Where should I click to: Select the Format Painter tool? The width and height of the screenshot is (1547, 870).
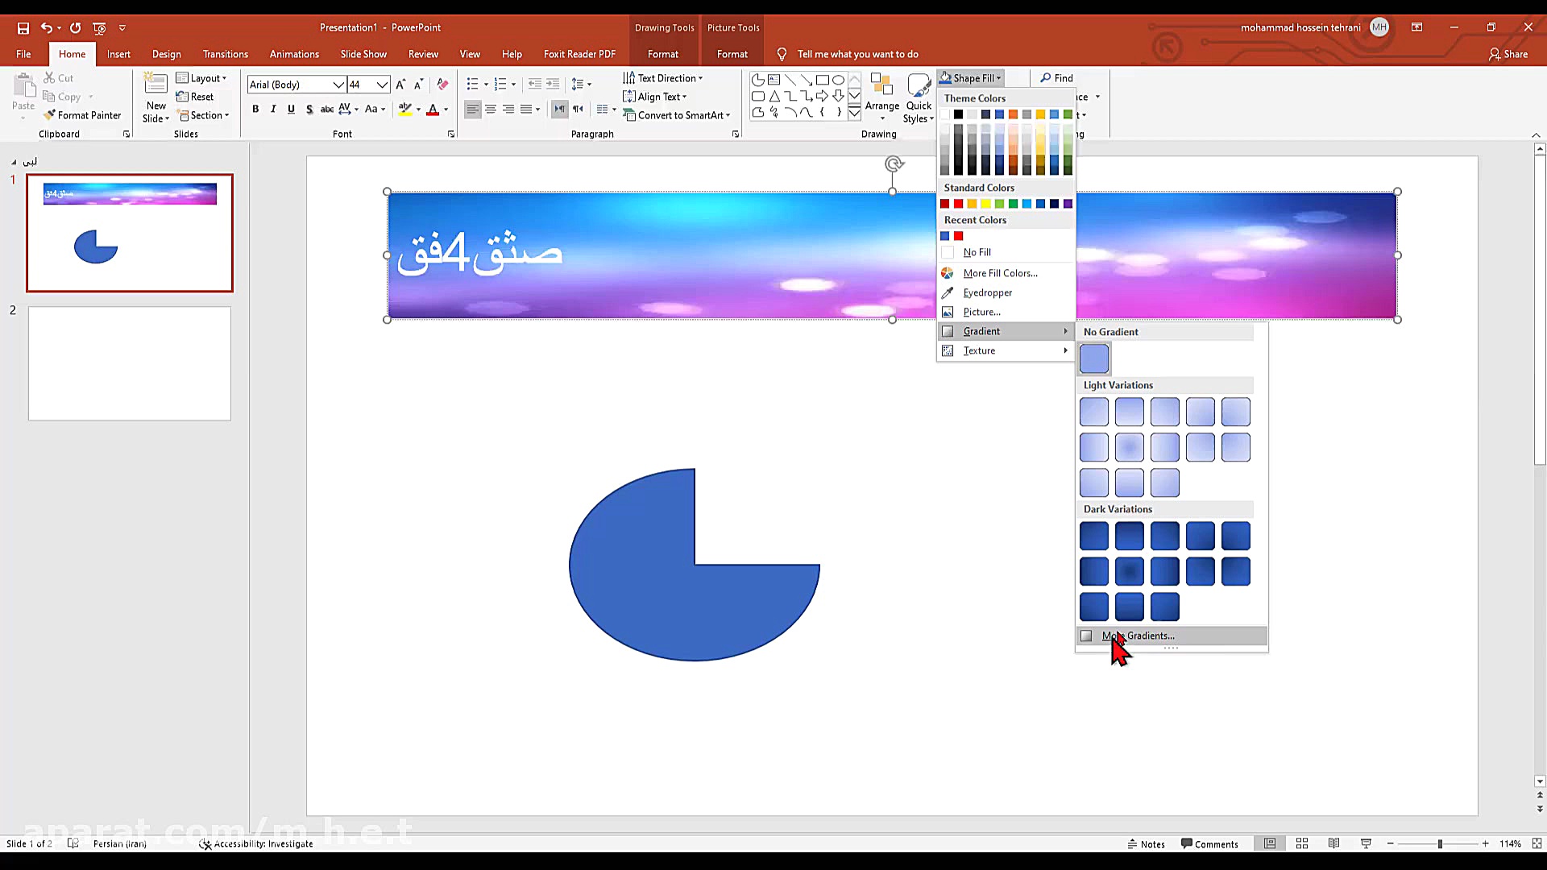[83, 114]
